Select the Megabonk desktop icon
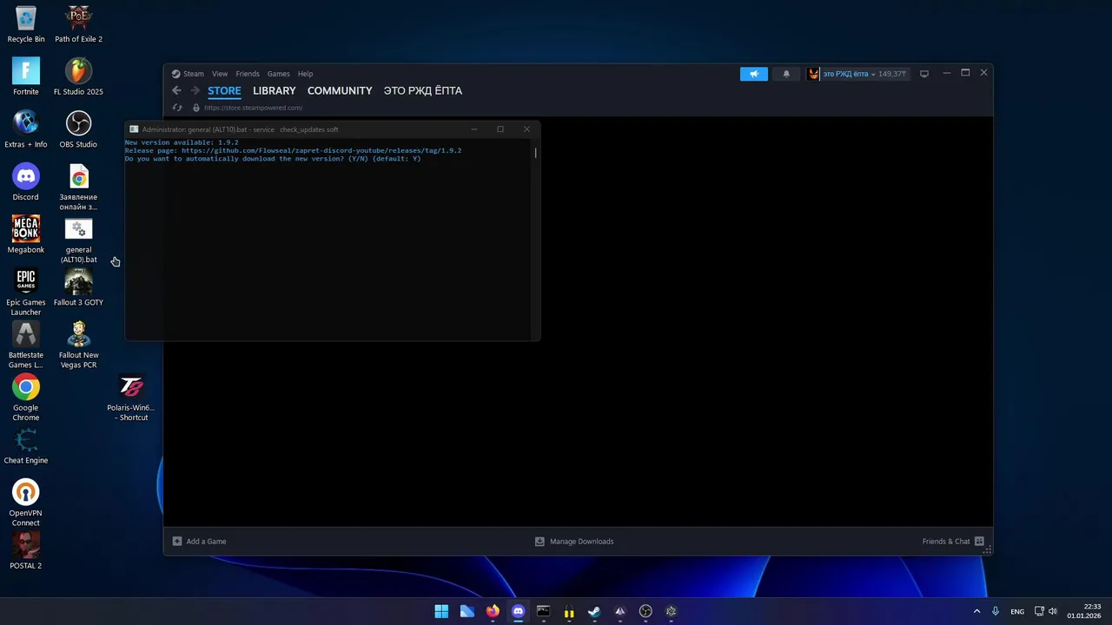 point(26,235)
